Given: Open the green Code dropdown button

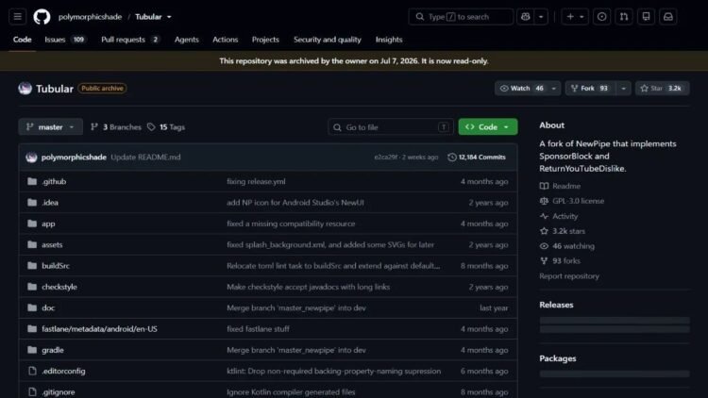Looking at the screenshot, I should [488, 127].
